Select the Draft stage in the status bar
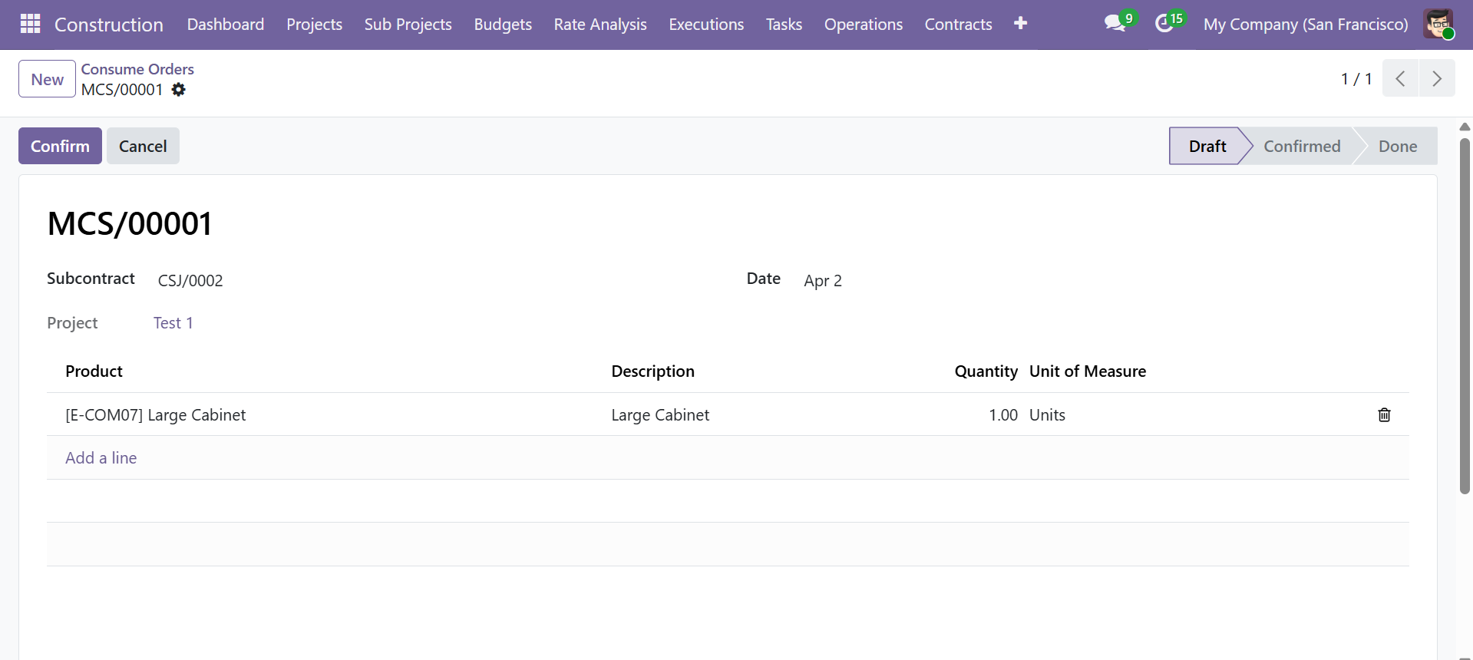The width and height of the screenshot is (1473, 660). tap(1207, 146)
